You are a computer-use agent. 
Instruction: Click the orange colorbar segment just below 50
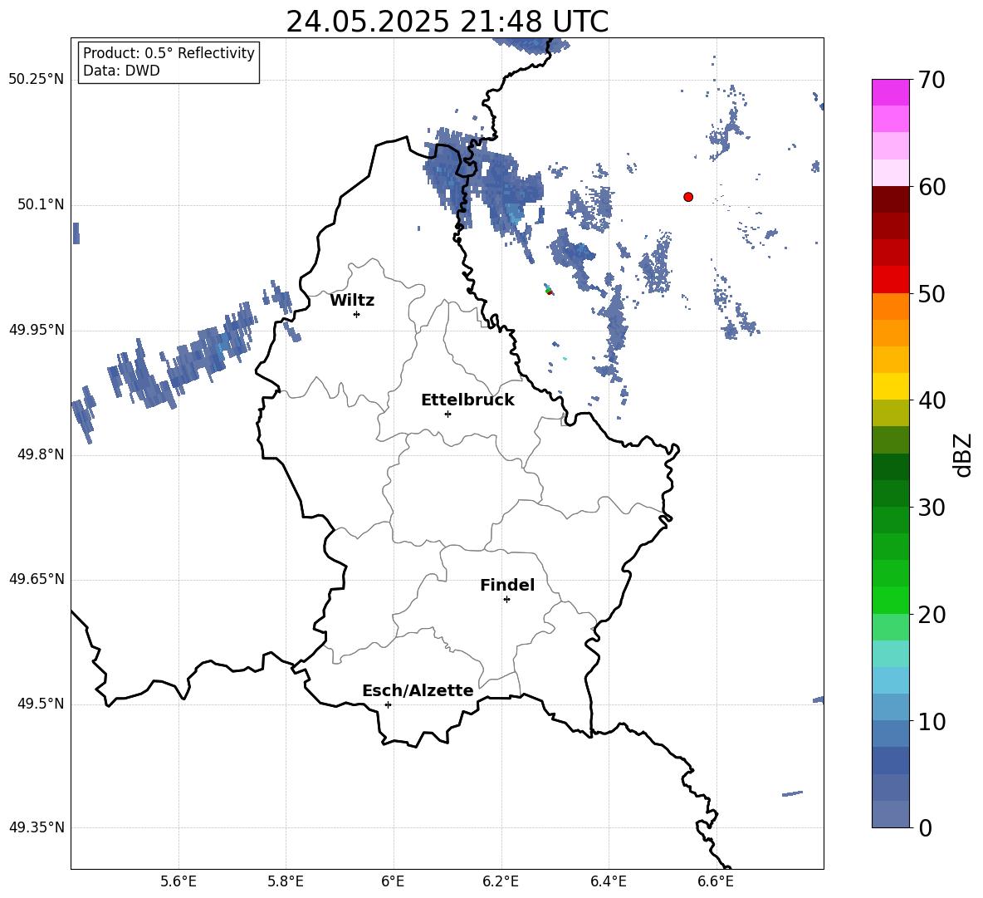click(891, 307)
